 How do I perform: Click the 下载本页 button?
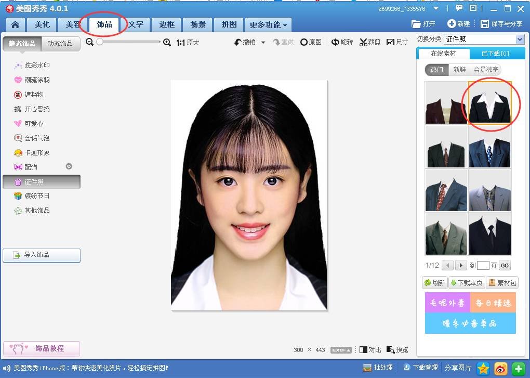tap(466, 283)
